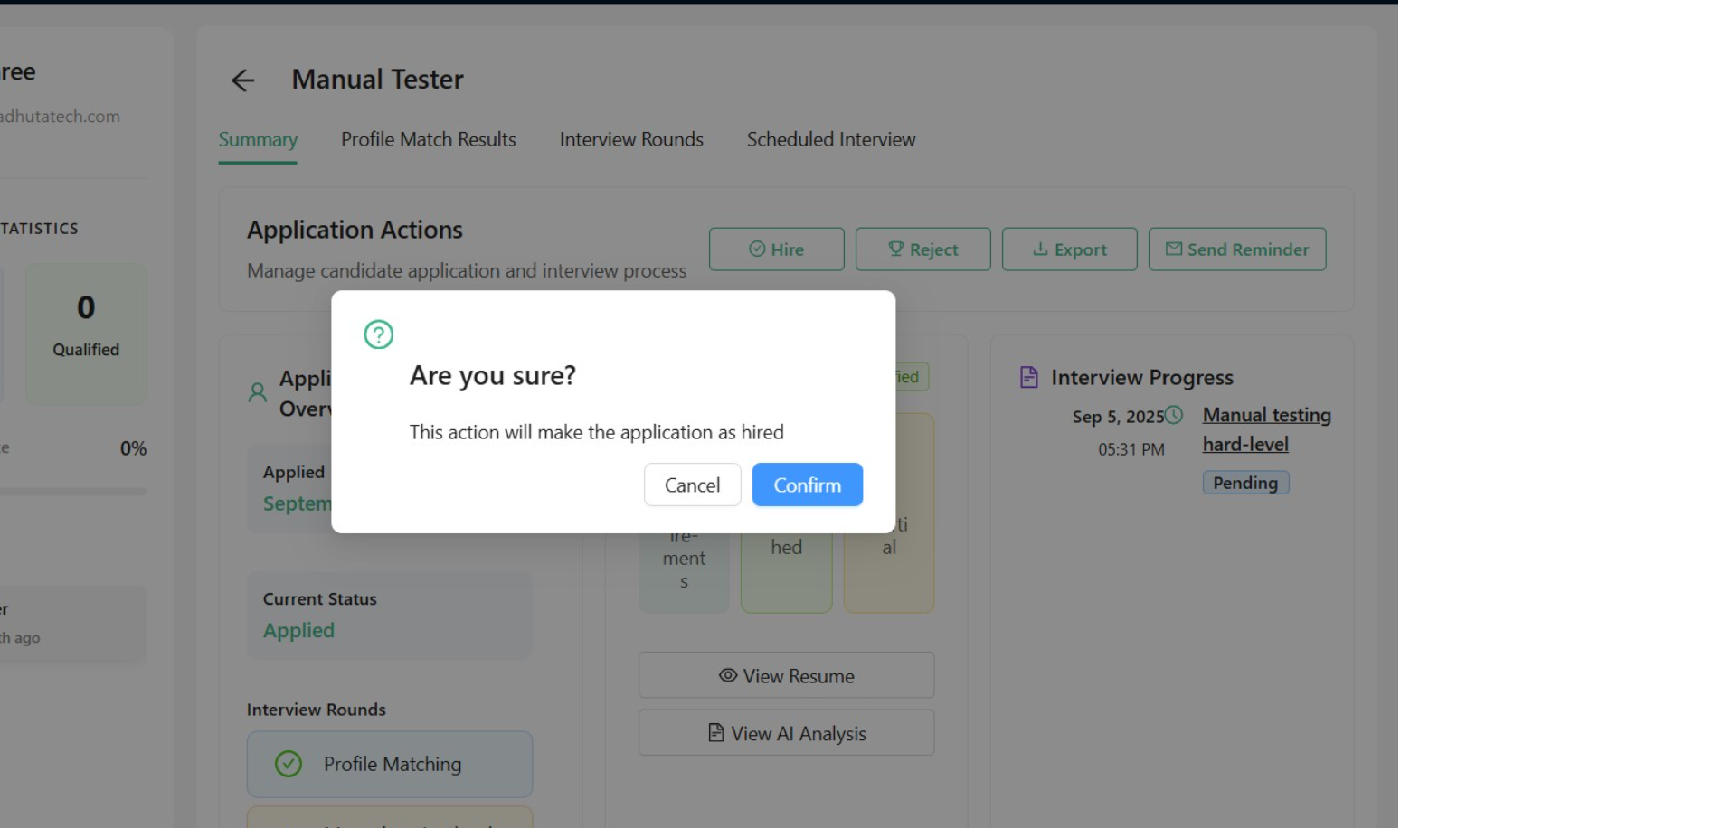This screenshot has height=828, width=1722.
Task: Click the back arrow beside Manual Tester
Action: [242, 80]
